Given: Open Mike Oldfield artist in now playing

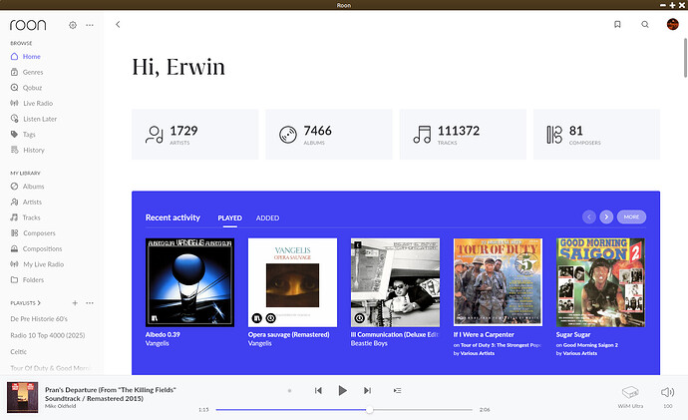Looking at the screenshot, I should 60,406.
